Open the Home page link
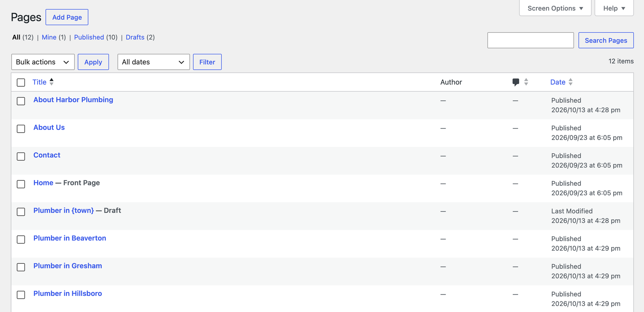The height and width of the screenshot is (312, 644). coord(43,183)
